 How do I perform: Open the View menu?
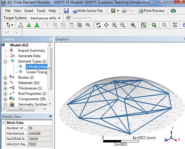17,11
